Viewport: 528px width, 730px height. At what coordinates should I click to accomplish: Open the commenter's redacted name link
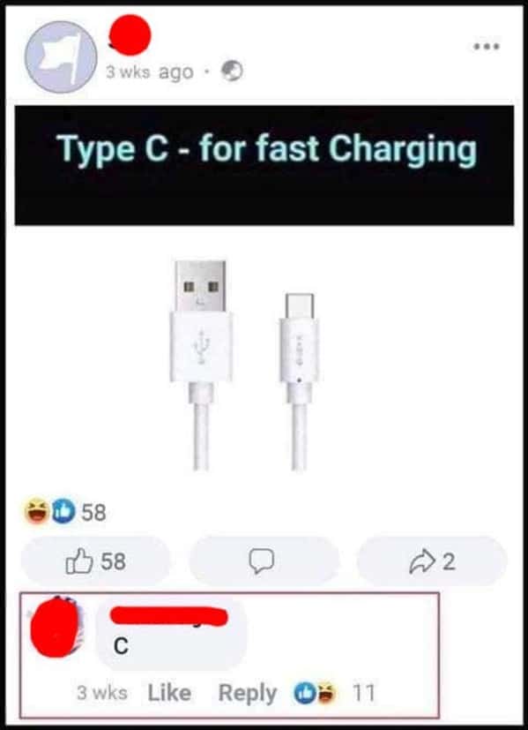coord(169,616)
